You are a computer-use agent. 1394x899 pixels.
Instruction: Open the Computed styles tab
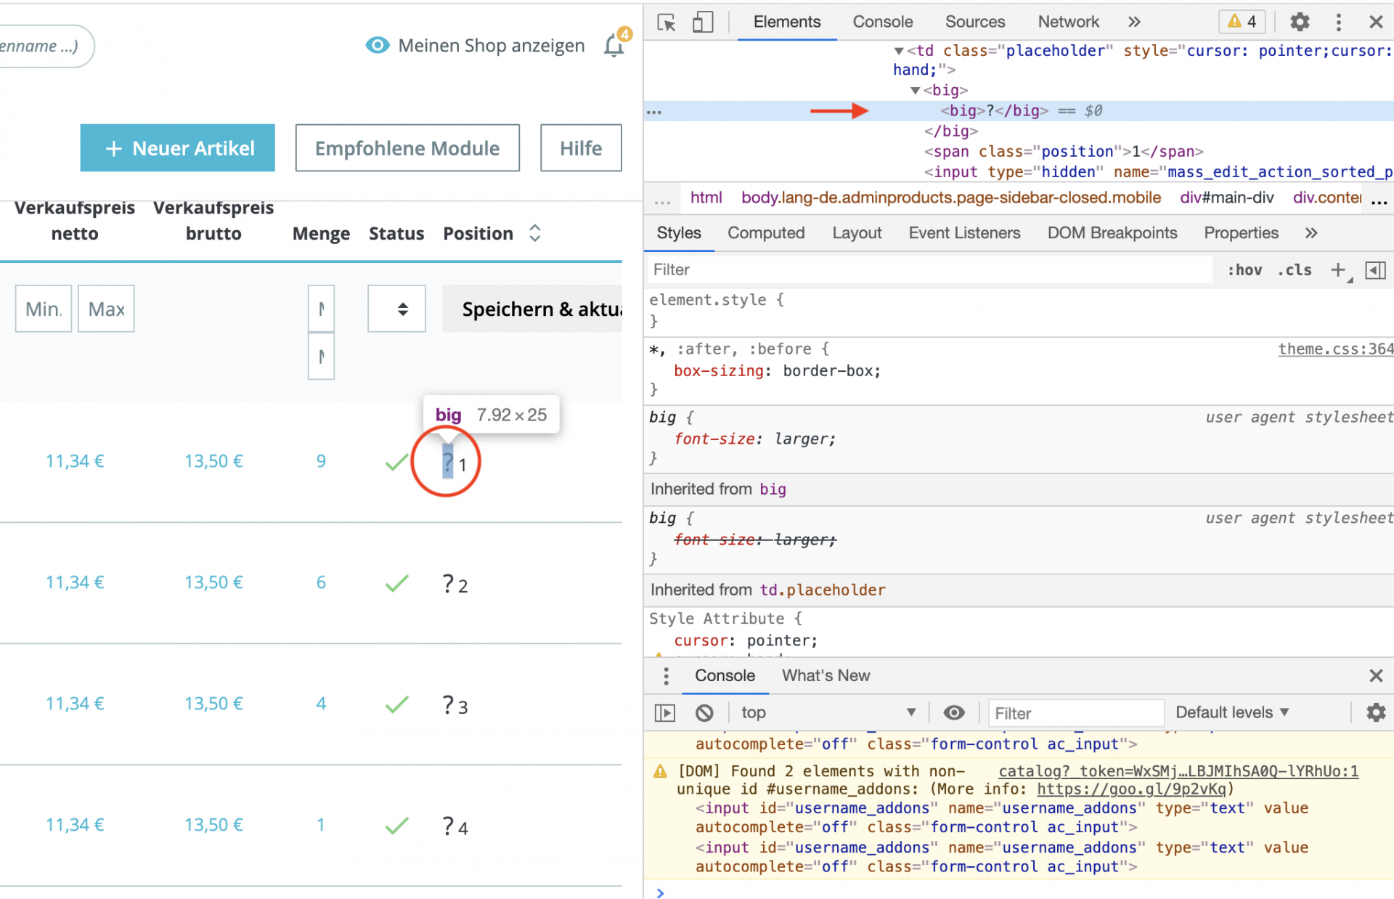[766, 233]
